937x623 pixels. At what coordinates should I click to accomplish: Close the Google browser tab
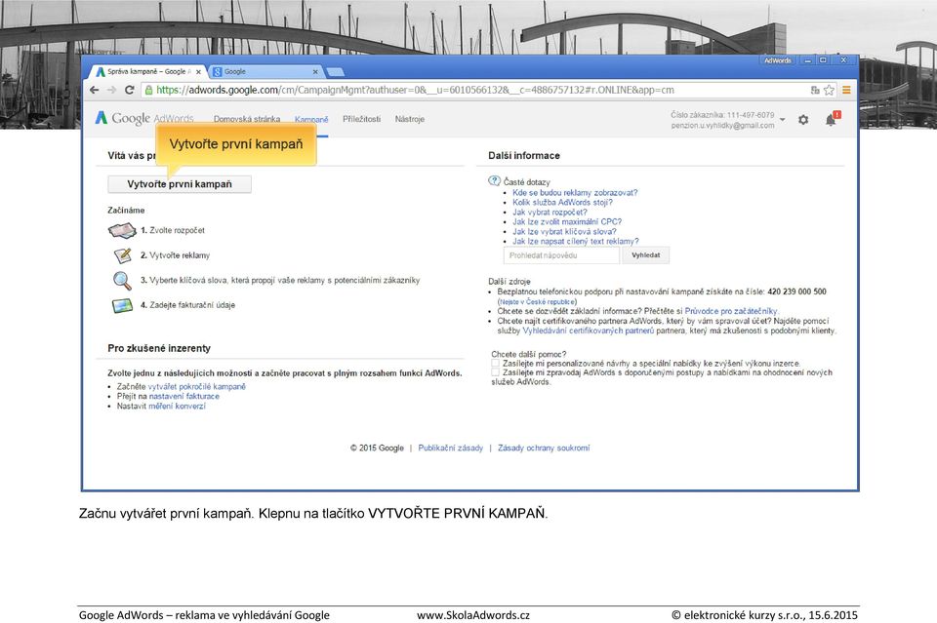315,71
